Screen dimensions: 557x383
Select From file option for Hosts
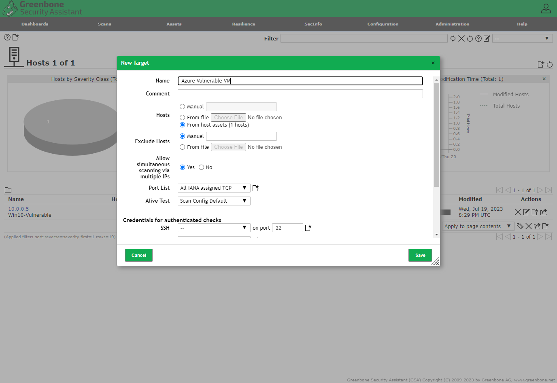tap(182, 118)
